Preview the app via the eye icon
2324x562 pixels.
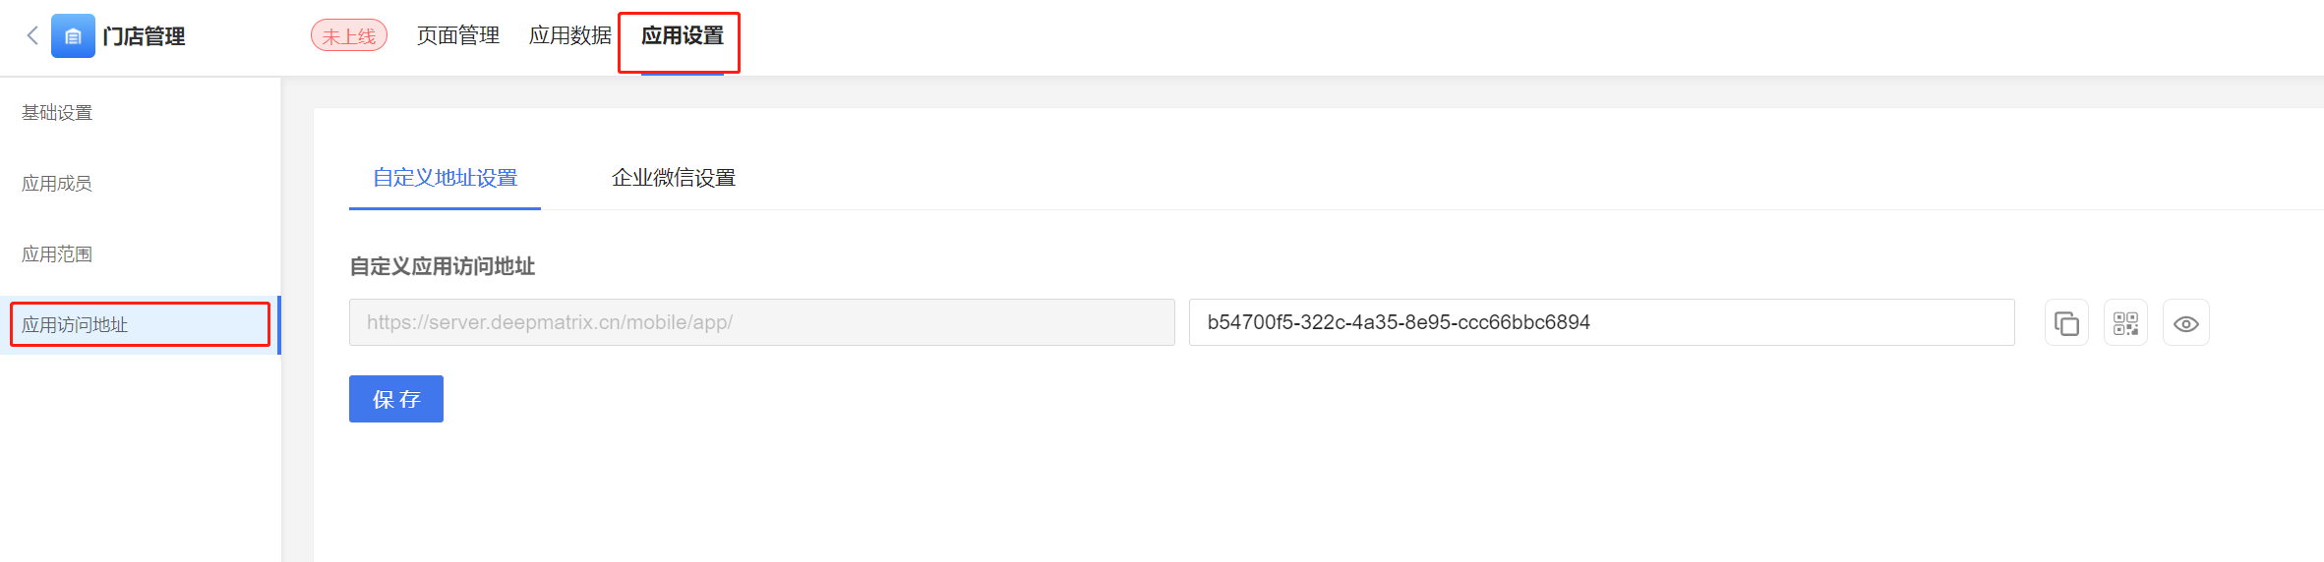[x=2185, y=323]
